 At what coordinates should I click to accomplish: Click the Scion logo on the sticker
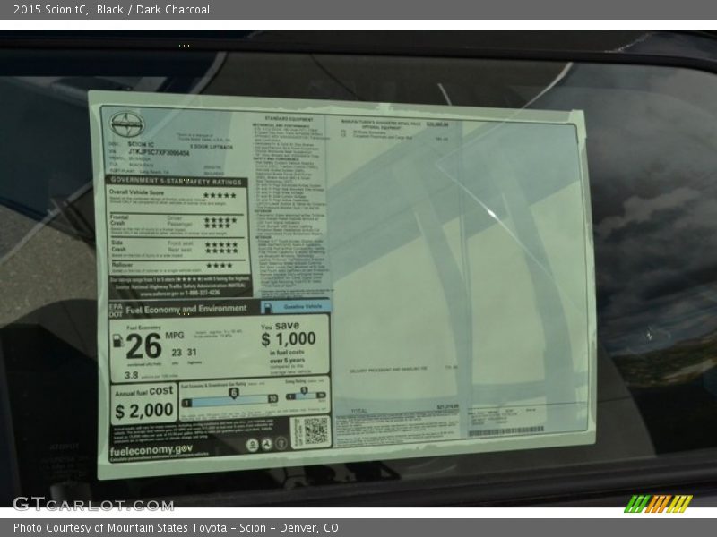(126, 124)
